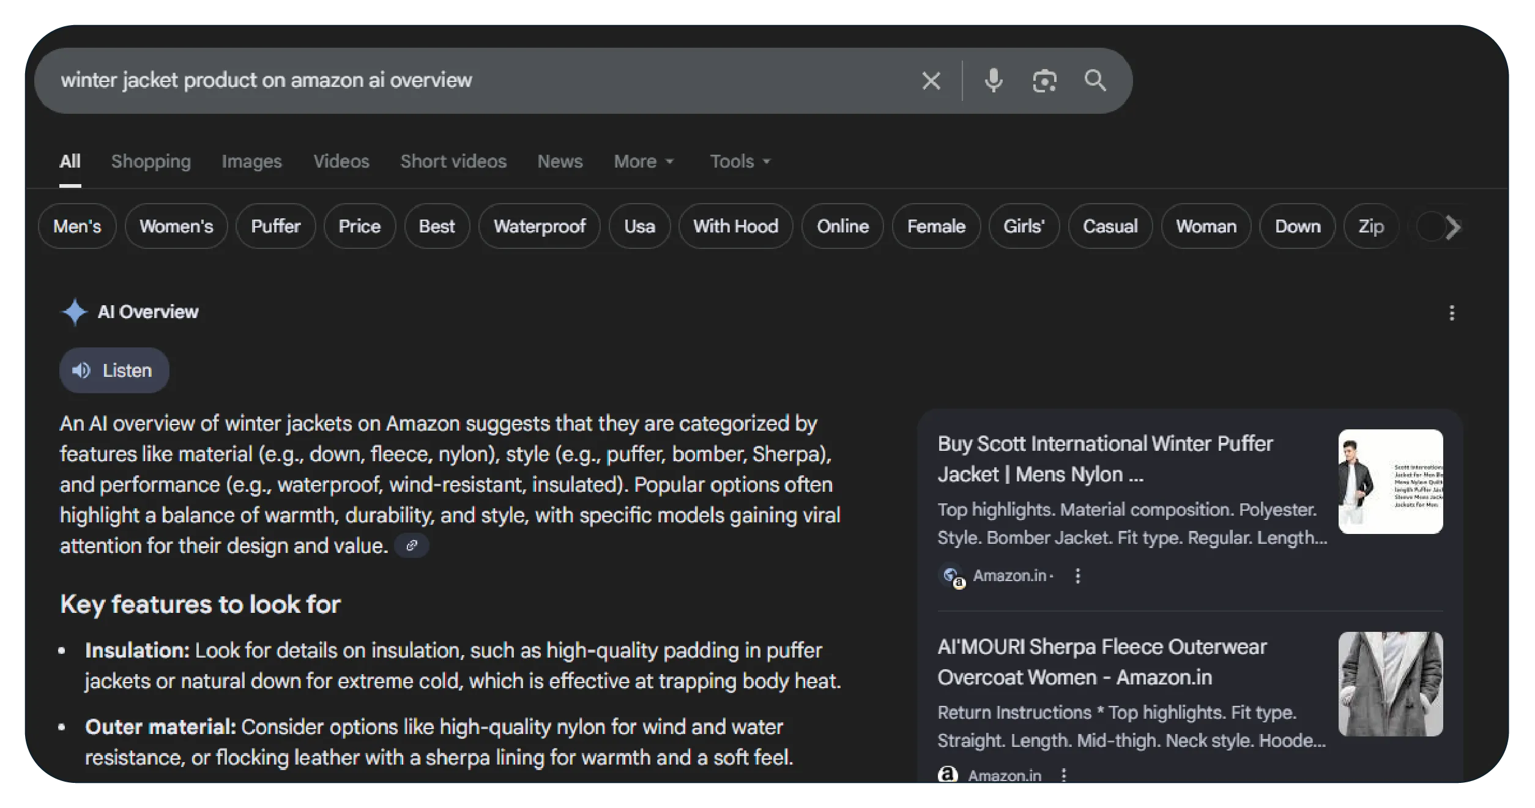This screenshot has width=1535, height=808.
Task: Click the source link chip icon after paragraph
Action: click(412, 545)
